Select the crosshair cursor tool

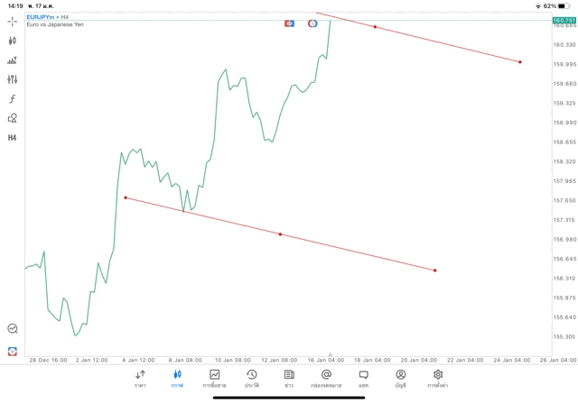coord(13,20)
